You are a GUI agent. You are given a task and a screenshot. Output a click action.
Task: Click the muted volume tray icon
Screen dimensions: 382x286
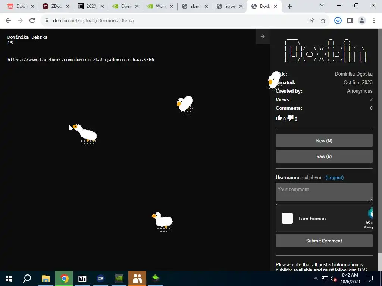(334, 279)
